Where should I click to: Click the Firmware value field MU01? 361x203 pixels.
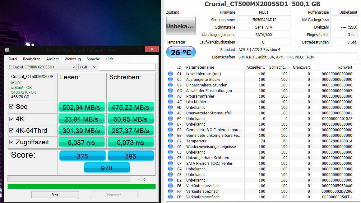[264, 12]
